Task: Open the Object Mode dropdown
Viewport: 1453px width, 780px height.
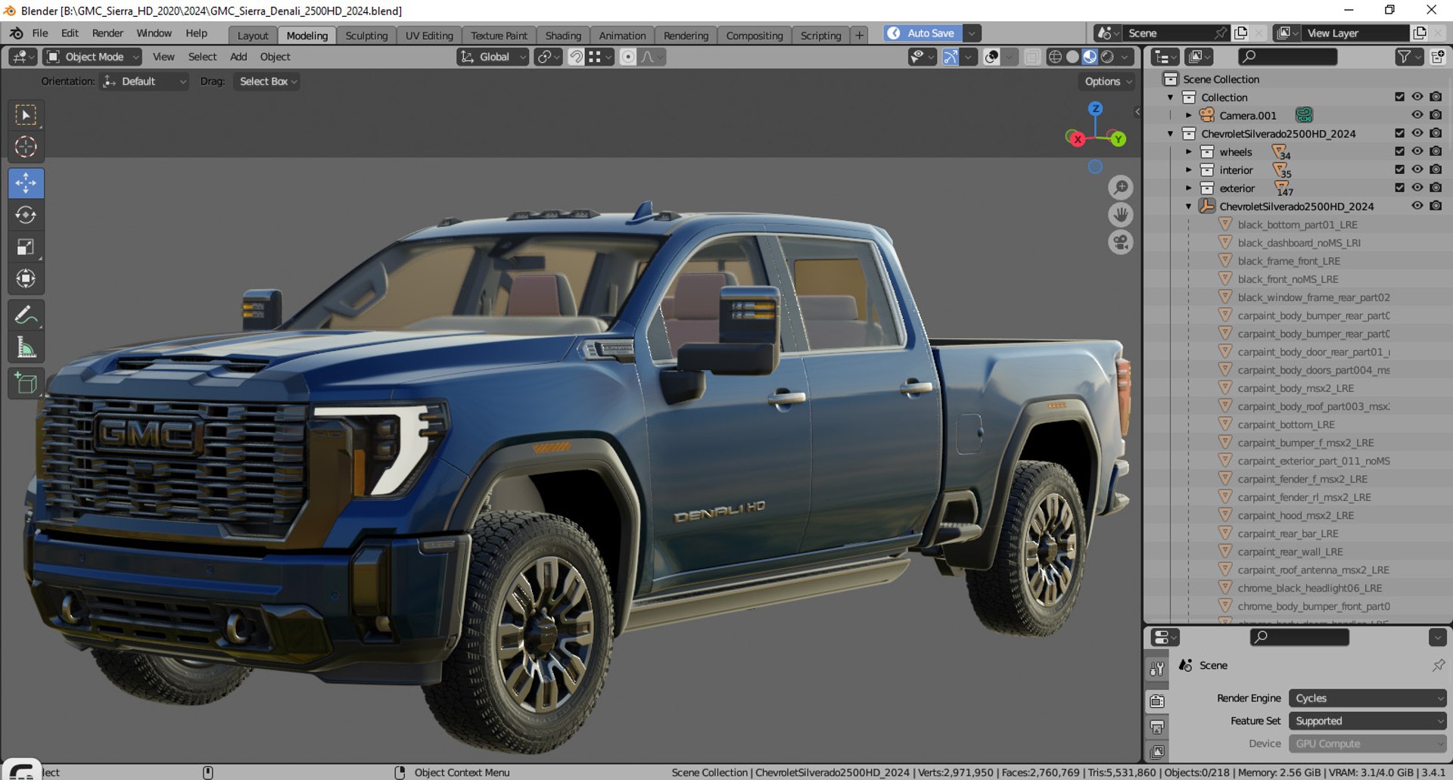Action: click(93, 57)
